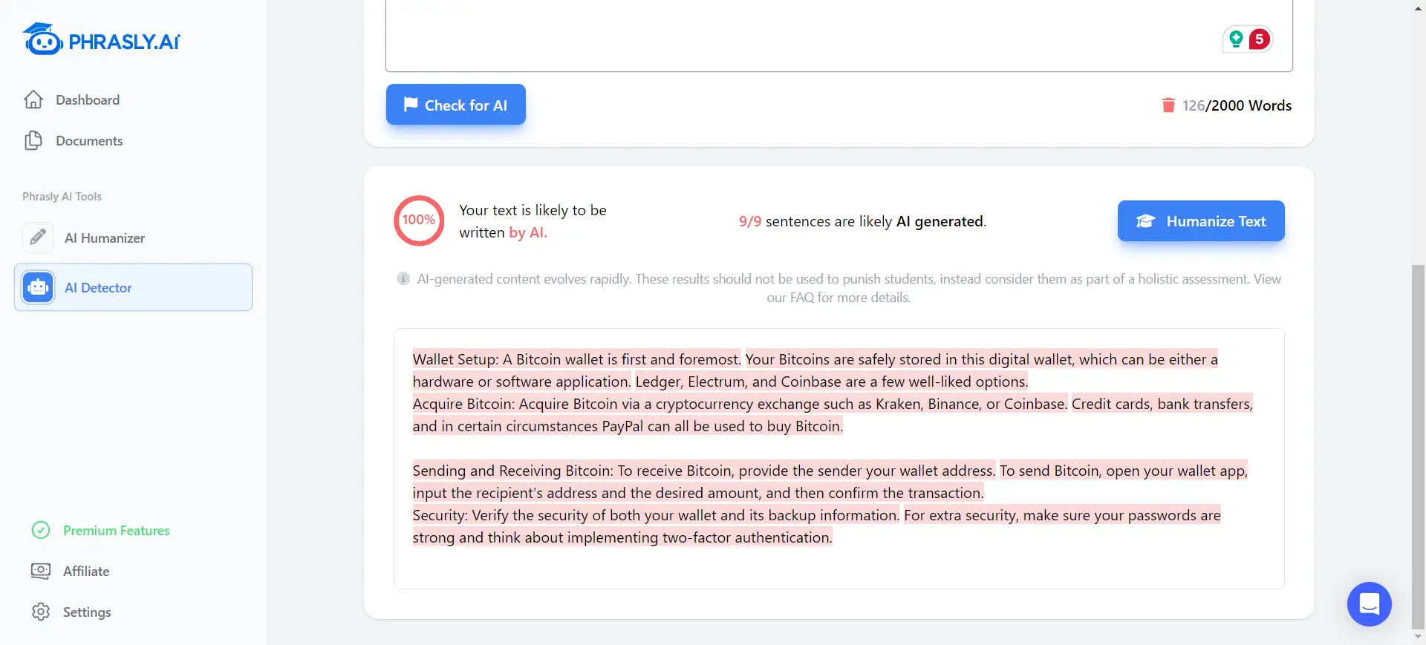1426x645 pixels.
Task: Click '9/9 sentences are likely AI generated'
Action: pyautogui.click(x=862, y=221)
